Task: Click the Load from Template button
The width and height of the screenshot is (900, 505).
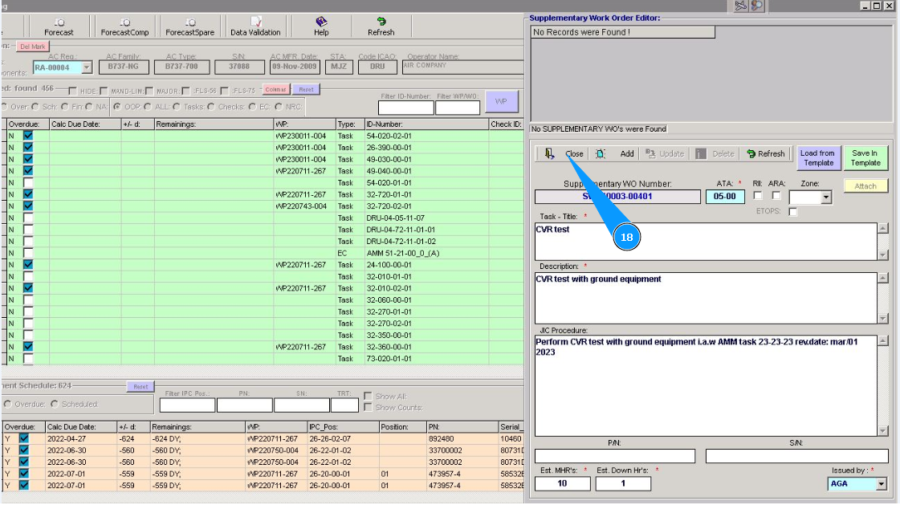Action: [817, 157]
